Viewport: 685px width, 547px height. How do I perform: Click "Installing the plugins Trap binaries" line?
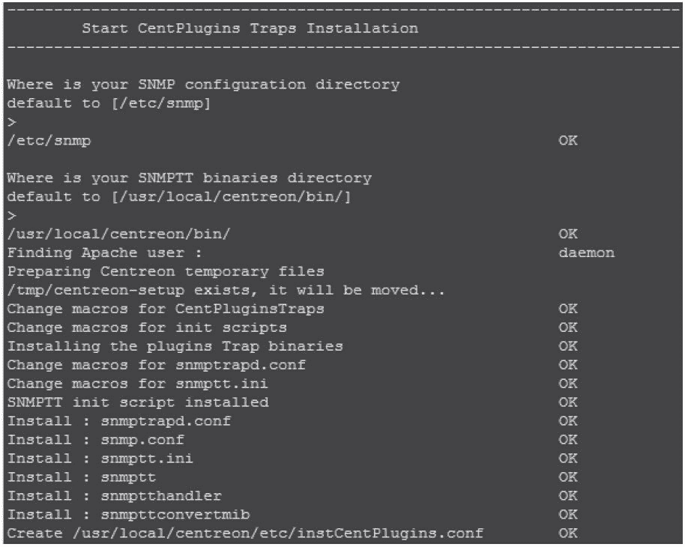(x=175, y=346)
